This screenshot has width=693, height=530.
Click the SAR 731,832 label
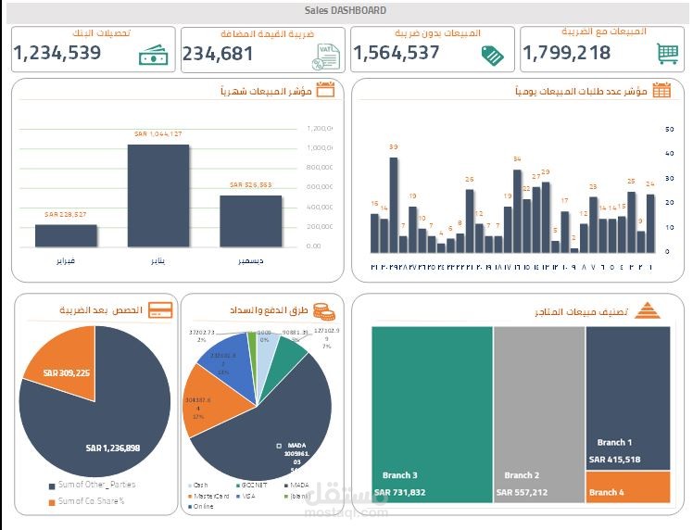pos(400,492)
